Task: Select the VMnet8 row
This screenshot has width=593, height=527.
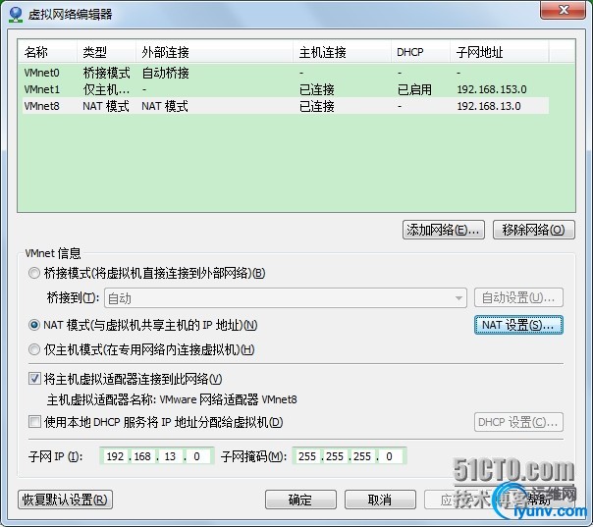Action: pos(286,106)
